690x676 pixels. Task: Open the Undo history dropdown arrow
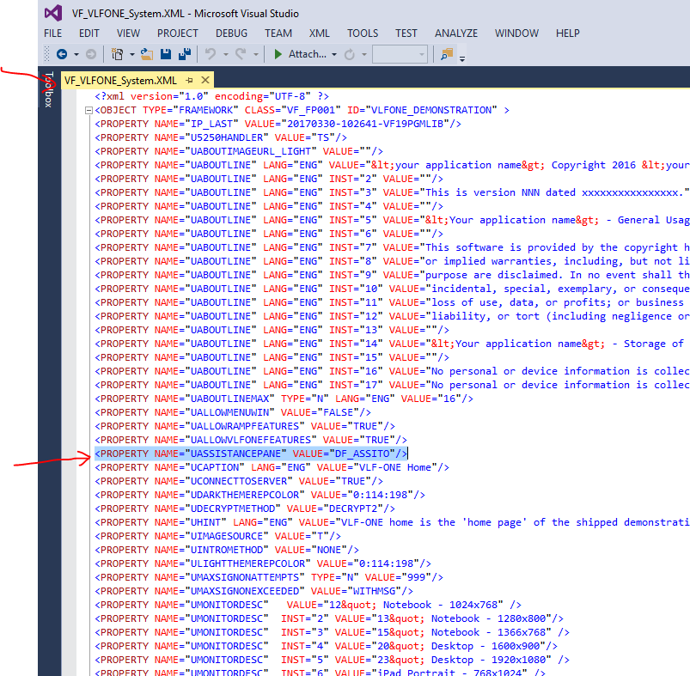[225, 54]
